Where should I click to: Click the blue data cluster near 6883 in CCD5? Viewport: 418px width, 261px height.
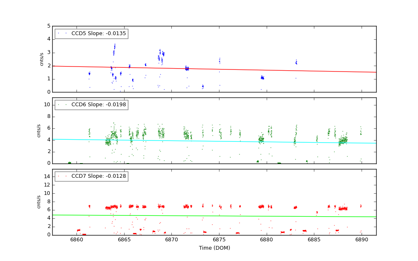point(296,63)
